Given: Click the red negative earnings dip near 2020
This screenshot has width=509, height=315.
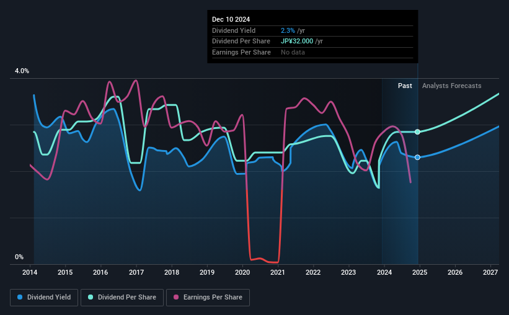Looking at the screenshot, I should pos(264,260).
